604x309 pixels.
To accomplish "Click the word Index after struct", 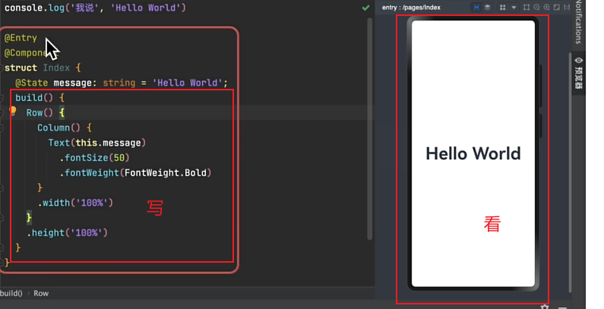I will coord(56,68).
